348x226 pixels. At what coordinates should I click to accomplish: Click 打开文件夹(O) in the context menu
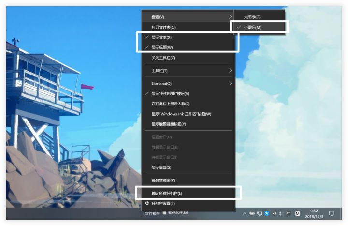point(188,27)
